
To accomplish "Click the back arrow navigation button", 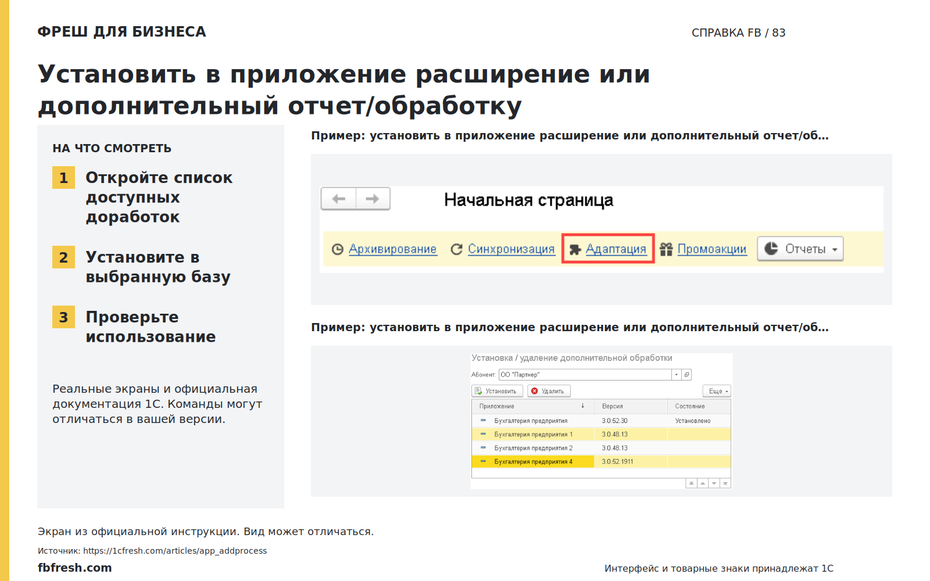I will coord(339,199).
